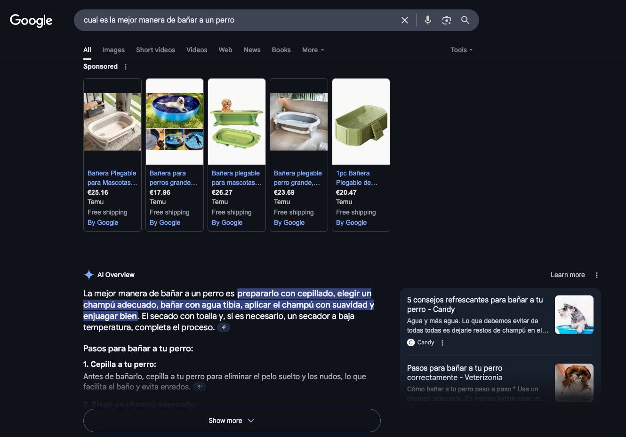The width and height of the screenshot is (626, 437).
Task: Open 'Bañera plegable perro grande' link
Action: (298, 178)
